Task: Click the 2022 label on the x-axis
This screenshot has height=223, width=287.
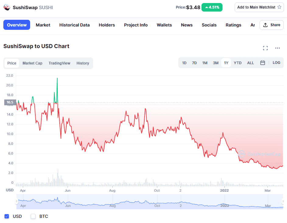Action: [x=224, y=190]
